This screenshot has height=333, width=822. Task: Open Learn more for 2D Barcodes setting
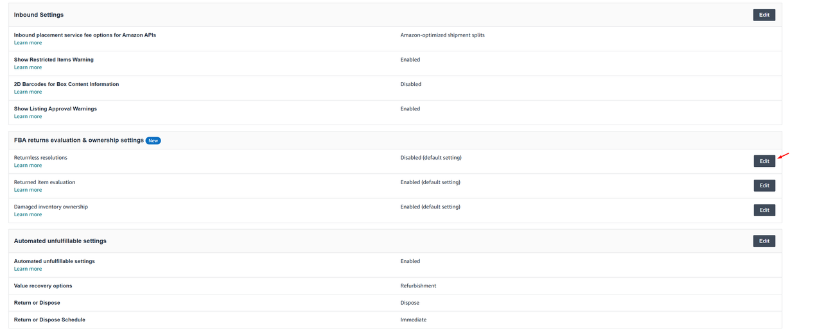tap(28, 92)
